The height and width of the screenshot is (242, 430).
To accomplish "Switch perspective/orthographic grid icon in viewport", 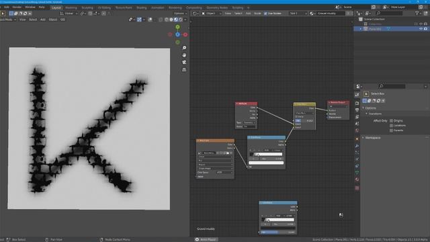I will 184,70.
